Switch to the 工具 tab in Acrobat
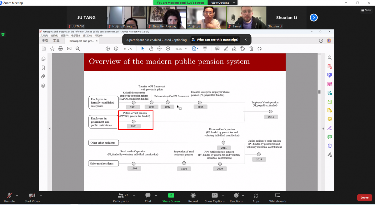 tap(56, 41)
